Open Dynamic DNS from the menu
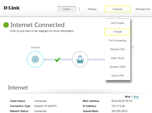This screenshot has height=113, width=152. point(117,67)
